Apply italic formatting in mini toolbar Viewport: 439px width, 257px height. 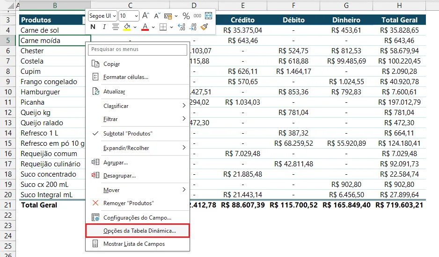104,27
